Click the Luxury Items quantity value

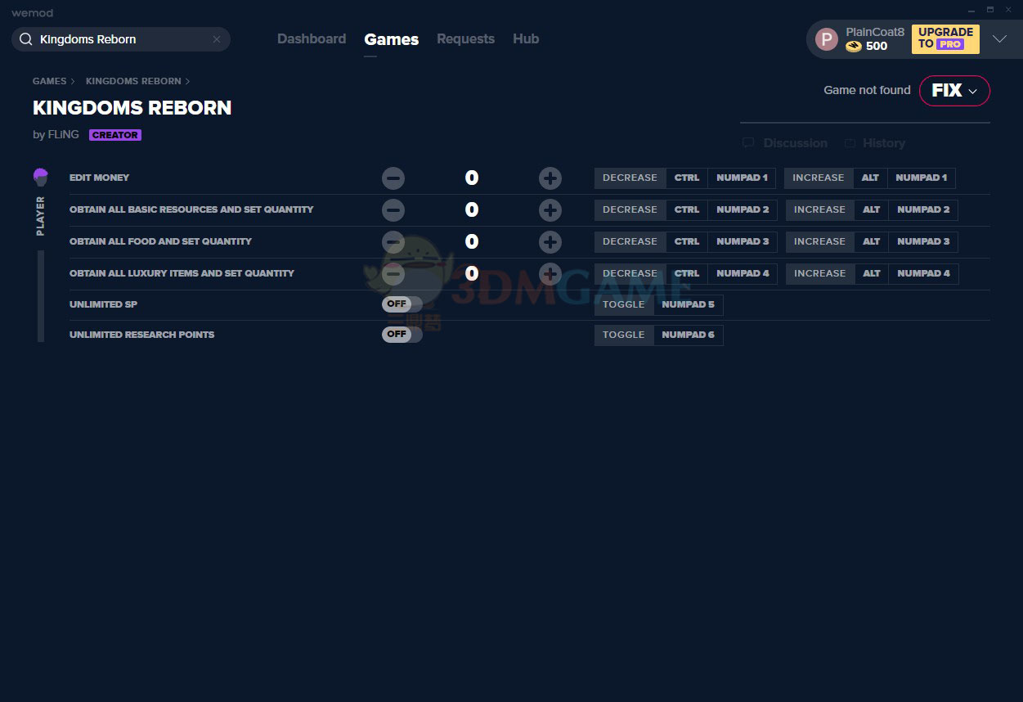[472, 273]
